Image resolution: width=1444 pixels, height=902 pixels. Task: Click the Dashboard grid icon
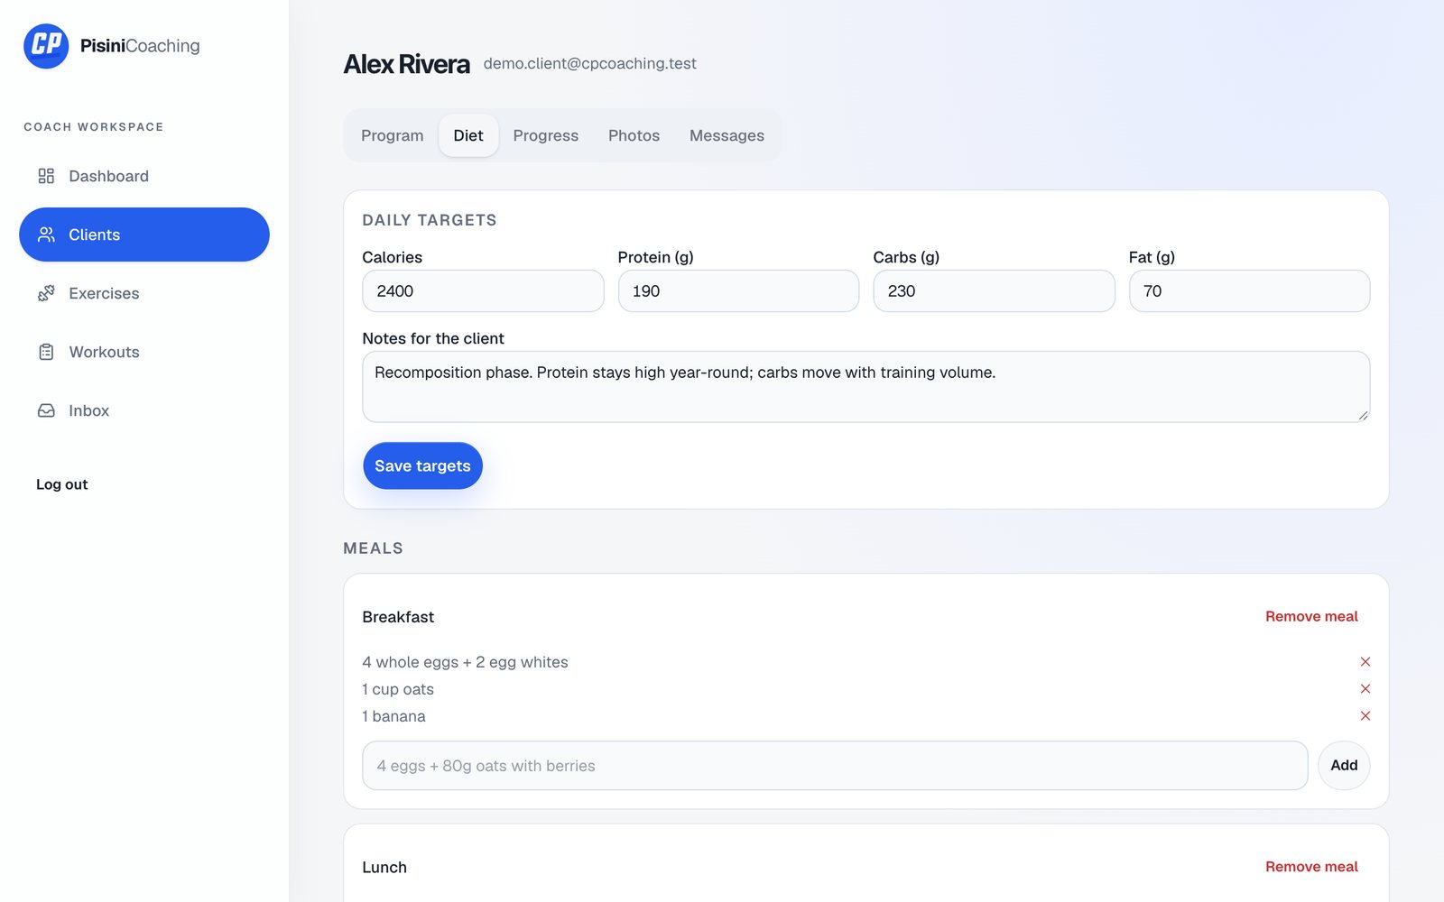coord(46,176)
